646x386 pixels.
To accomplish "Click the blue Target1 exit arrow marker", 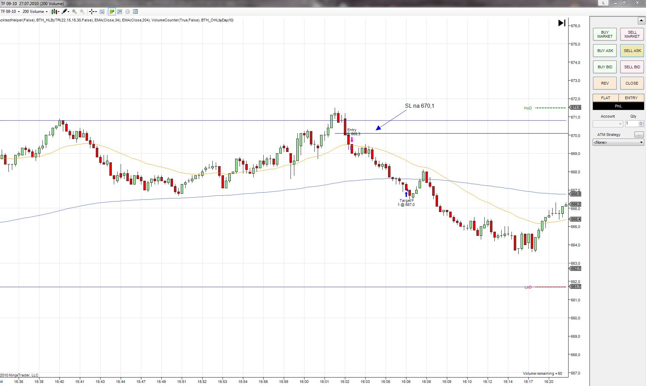I will pos(406,194).
